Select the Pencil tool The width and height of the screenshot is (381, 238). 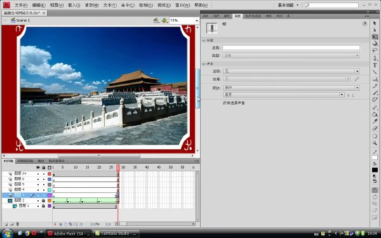pos(375,86)
